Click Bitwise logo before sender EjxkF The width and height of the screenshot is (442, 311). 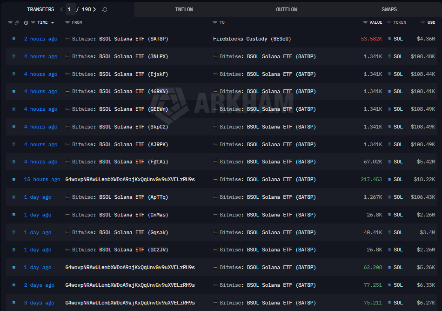[67, 74]
